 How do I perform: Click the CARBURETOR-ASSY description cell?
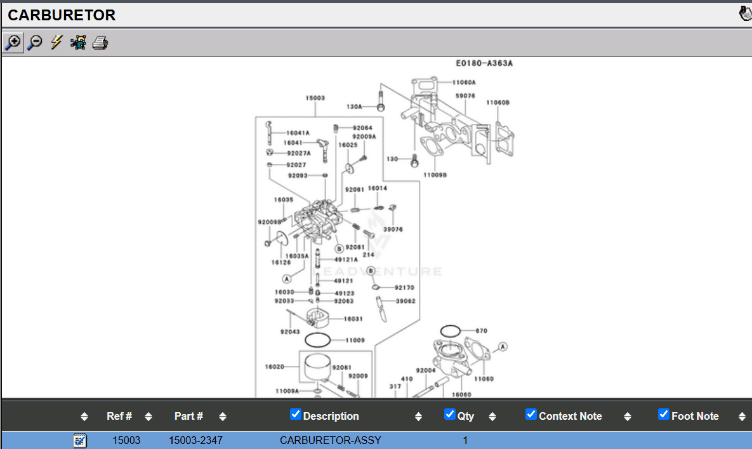(x=330, y=440)
